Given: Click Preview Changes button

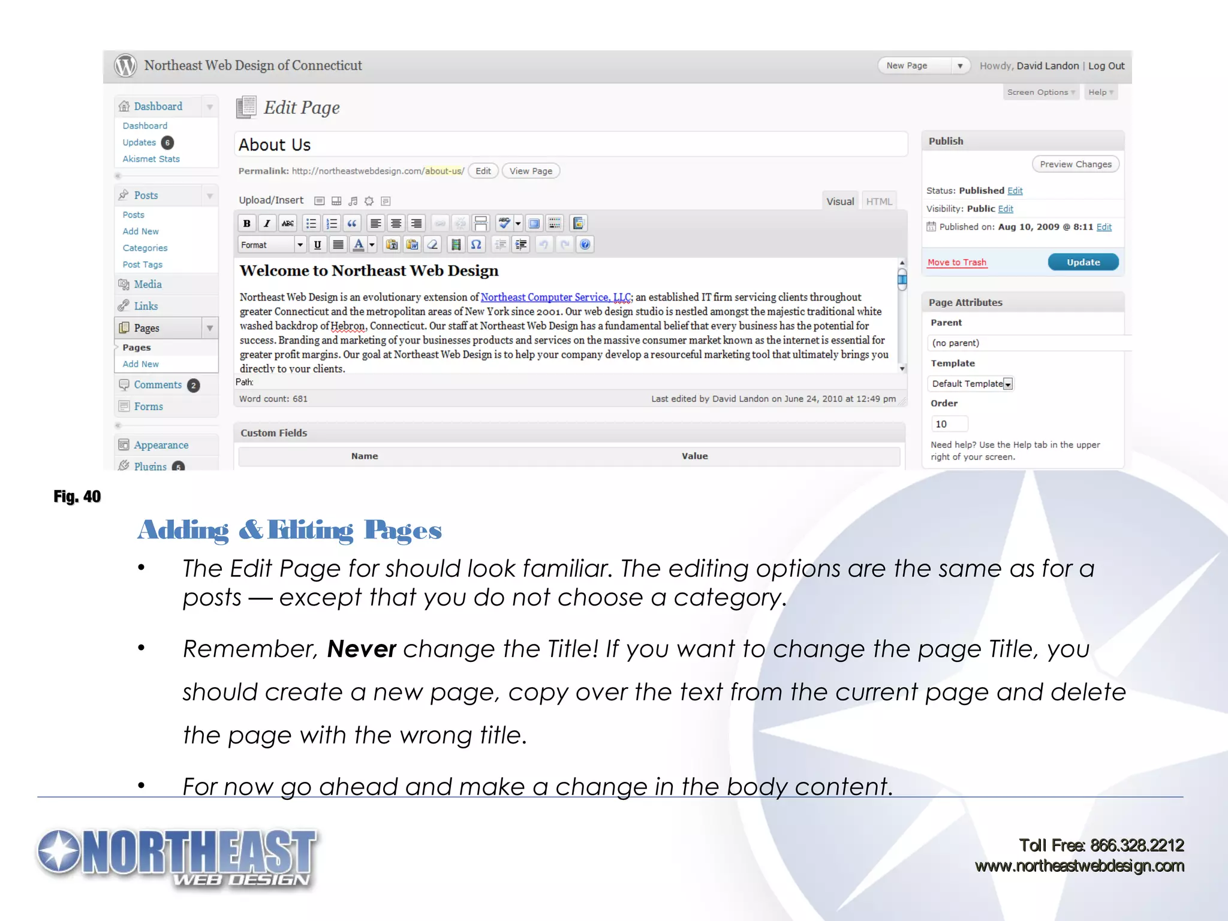Looking at the screenshot, I should coord(1075,164).
